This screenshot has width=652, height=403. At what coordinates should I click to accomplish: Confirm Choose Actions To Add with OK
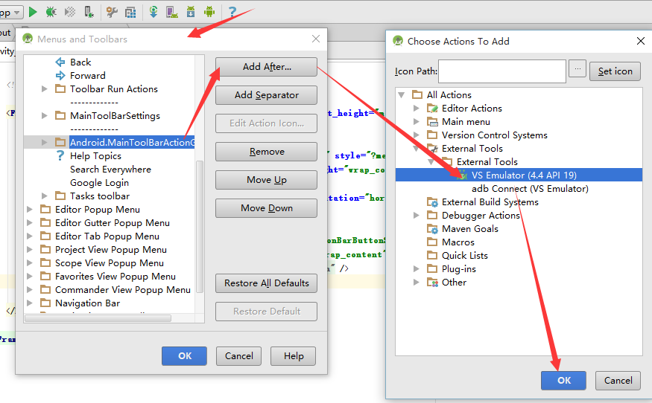coord(563,381)
